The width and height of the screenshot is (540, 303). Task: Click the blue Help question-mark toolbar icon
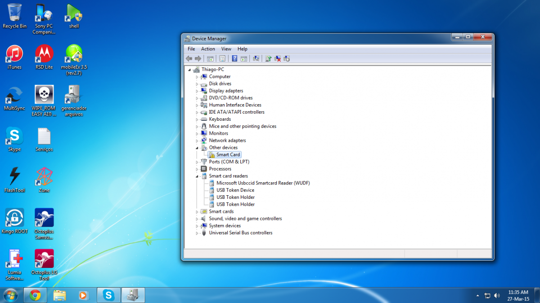coord(234,58)
